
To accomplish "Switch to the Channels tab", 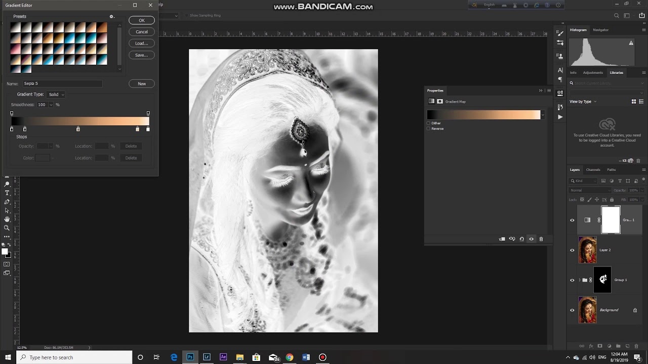I will point(593,170).
